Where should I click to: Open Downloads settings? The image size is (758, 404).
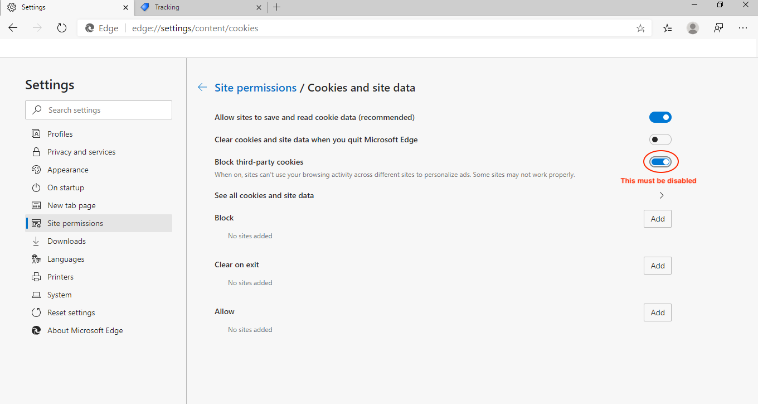coord(99,241)
